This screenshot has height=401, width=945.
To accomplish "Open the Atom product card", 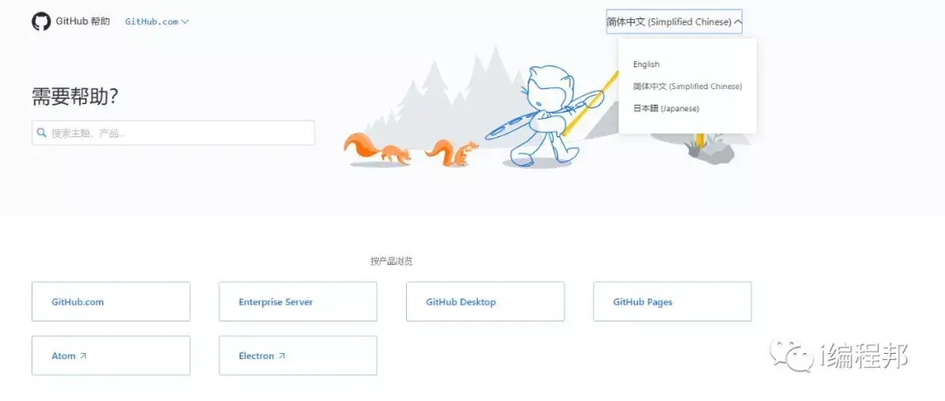I will (x=111, y=356).
